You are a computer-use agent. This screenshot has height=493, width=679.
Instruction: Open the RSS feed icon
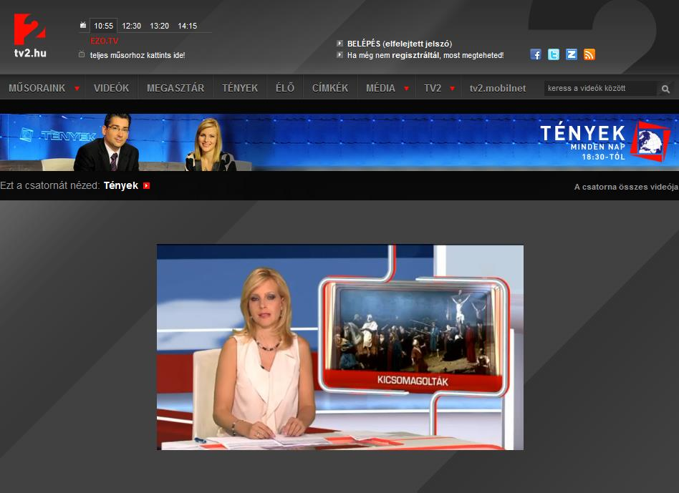coord(589,54)
